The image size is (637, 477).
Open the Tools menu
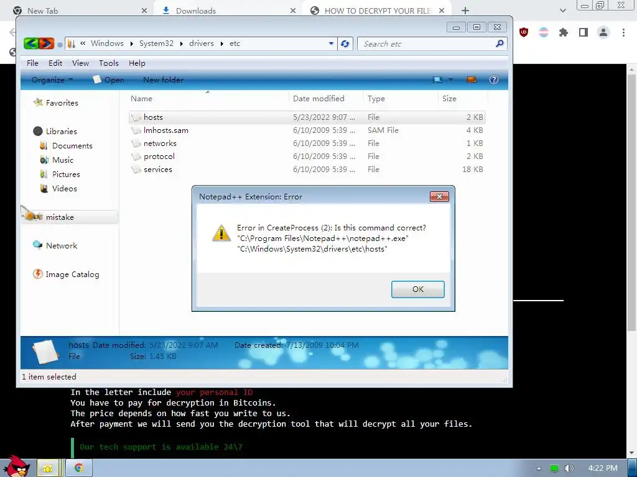(x=109, y=63)
